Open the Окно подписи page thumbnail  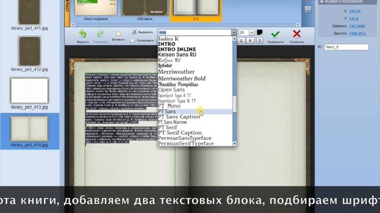96,8
